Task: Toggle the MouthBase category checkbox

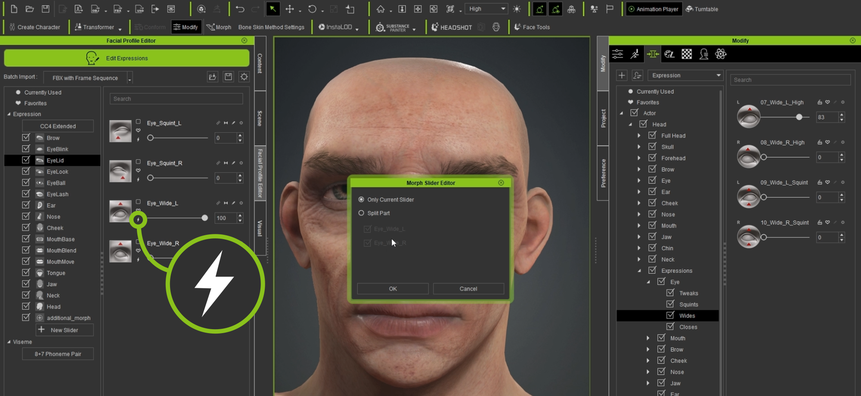Action: coord(26,239)
